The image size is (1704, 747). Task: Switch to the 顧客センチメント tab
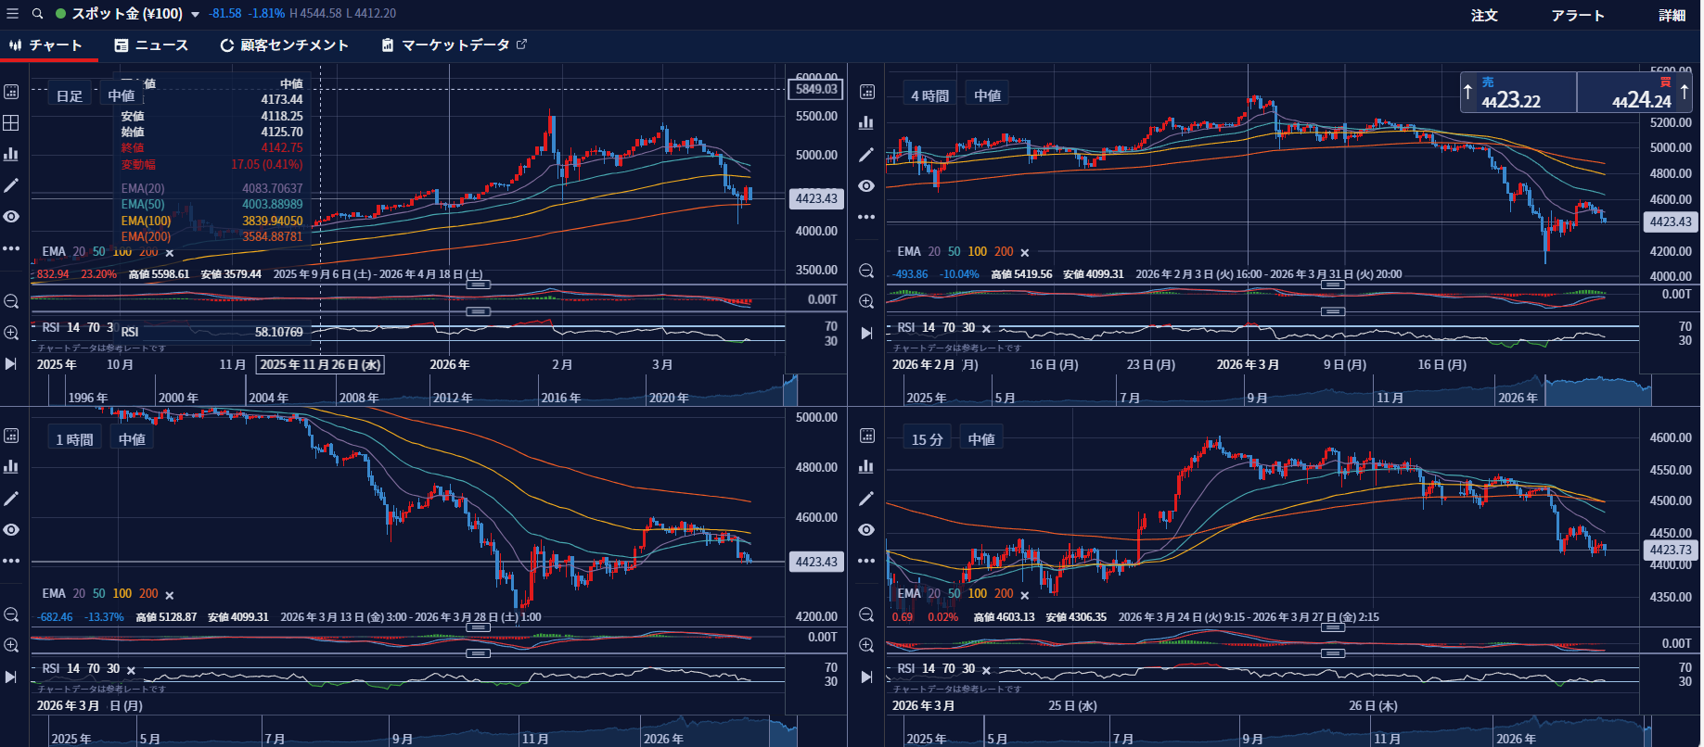(x=284, y=45)
